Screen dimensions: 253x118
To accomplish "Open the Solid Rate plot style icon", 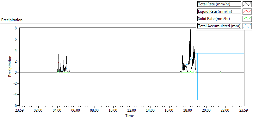I will [247, 19].
